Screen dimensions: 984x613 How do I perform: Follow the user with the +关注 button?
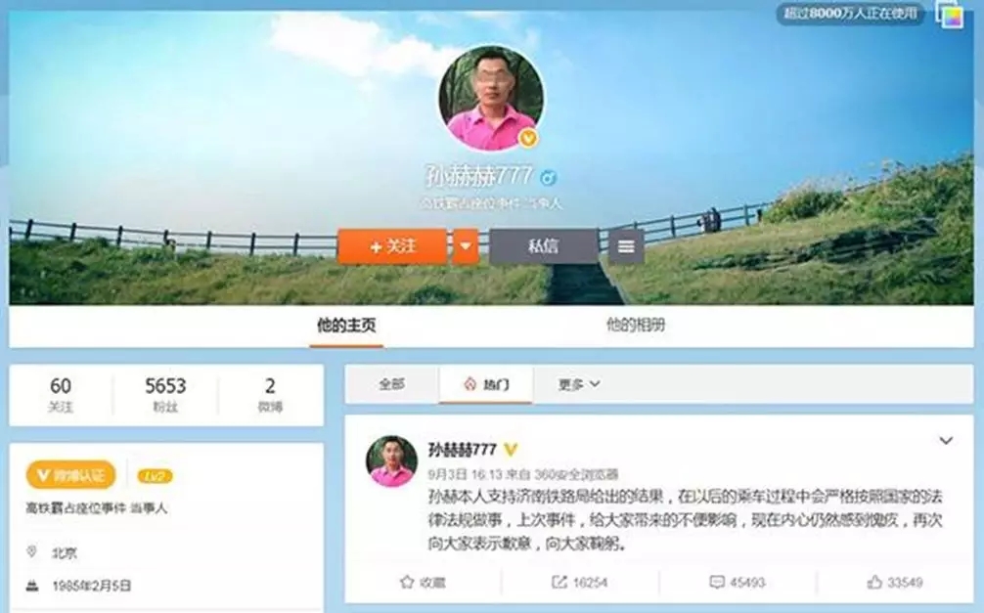[x=392, y=246]
